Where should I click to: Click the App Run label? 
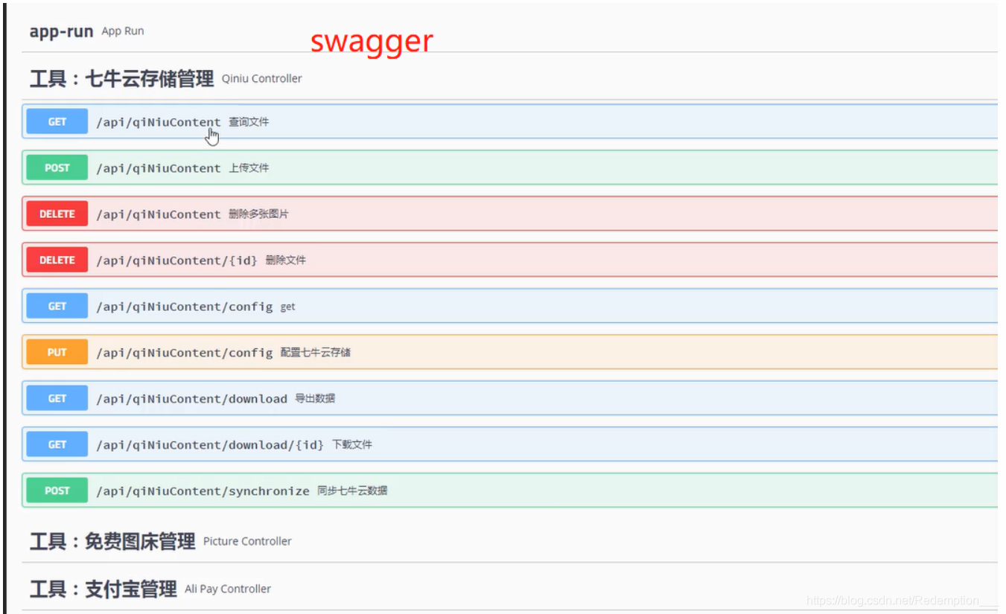click(x=123, y=31)
